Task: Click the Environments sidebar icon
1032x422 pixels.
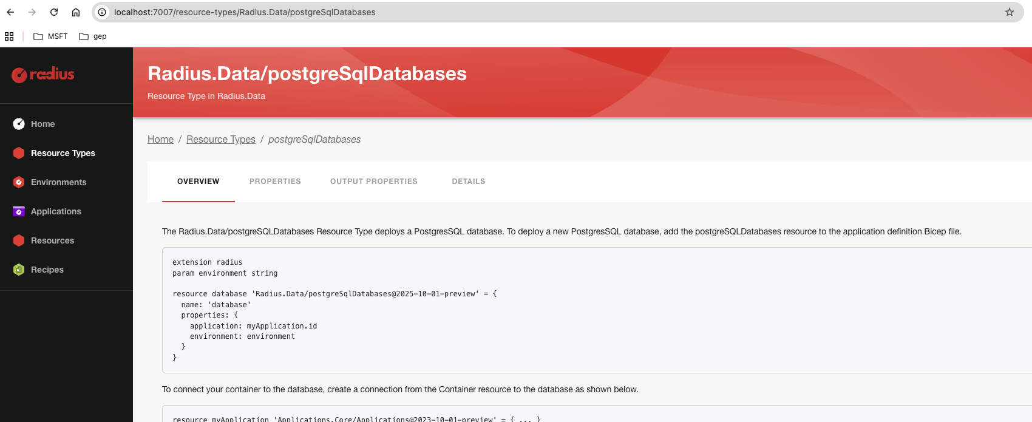Action: click(x=19, y=182)
